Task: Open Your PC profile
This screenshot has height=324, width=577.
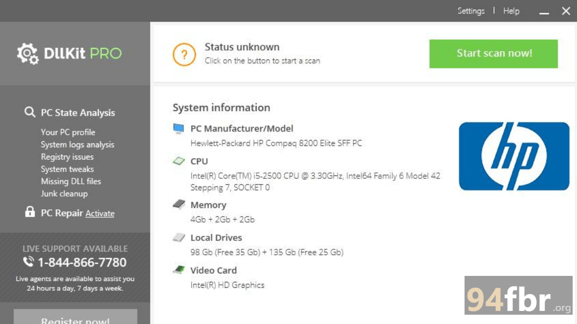Action: point(68,132)
